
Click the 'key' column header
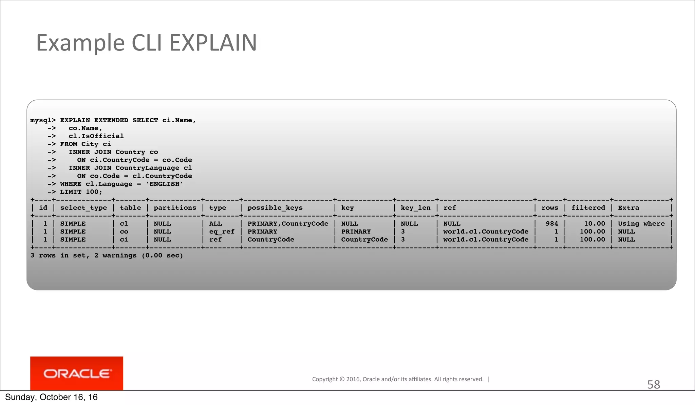coord(347,208)
